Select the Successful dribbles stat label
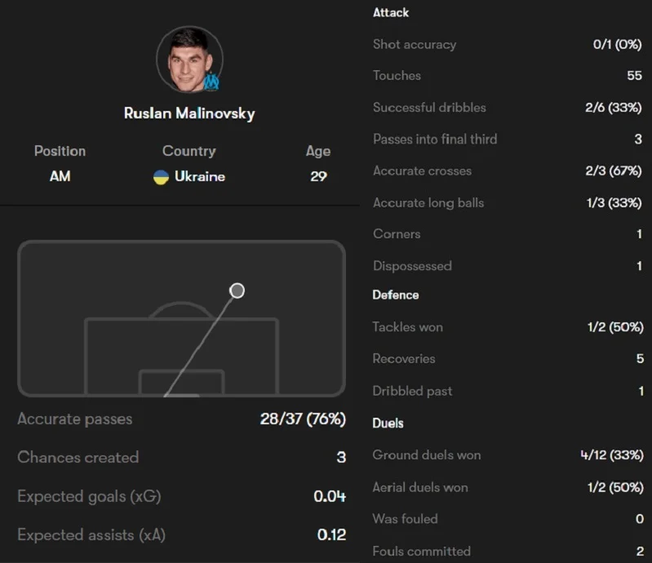Viewport: 652px width, 563px height. click(x=429, y=108)
